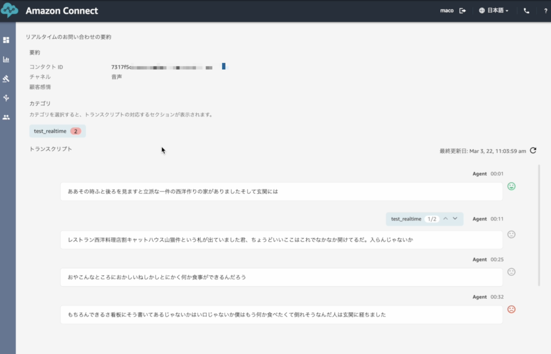Go to previous test_realtime match with up chevron
551x354 pixels.
[445, 219]
